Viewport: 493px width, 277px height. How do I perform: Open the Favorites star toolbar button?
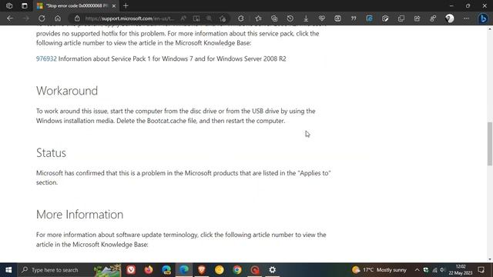(258, 18)
